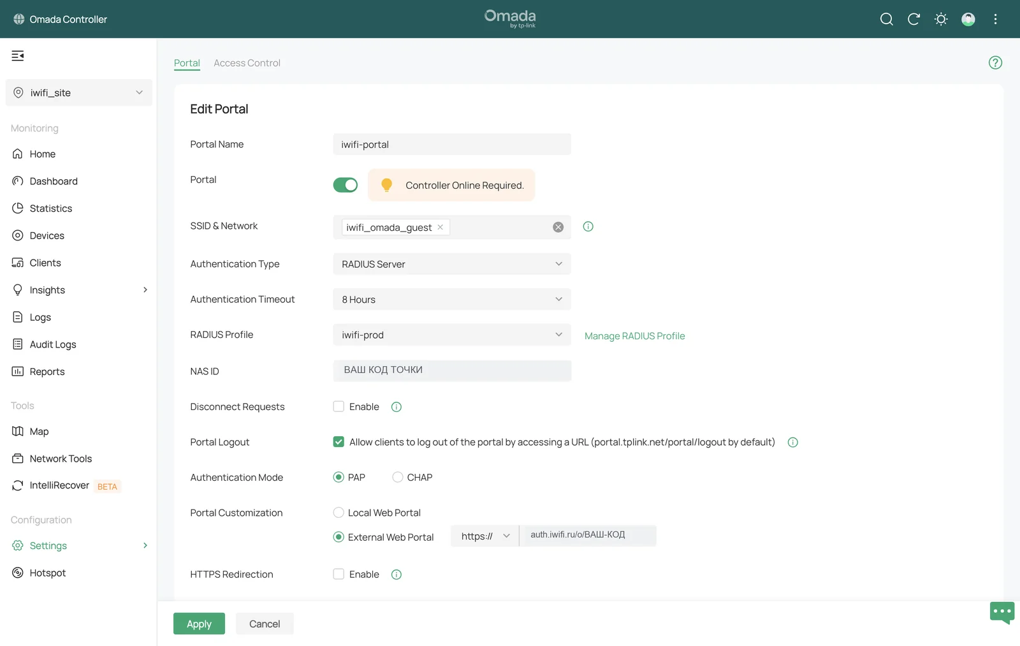Enable the HTTPS Redirection checkbox
Viewport: 1020px width, 646px height.
(x=339, y=574)
